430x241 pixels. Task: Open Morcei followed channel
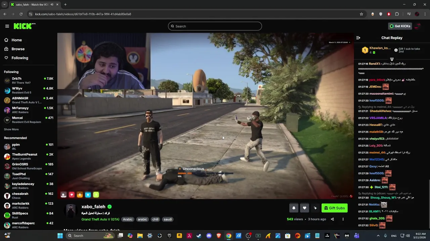[x=29, y=120]
